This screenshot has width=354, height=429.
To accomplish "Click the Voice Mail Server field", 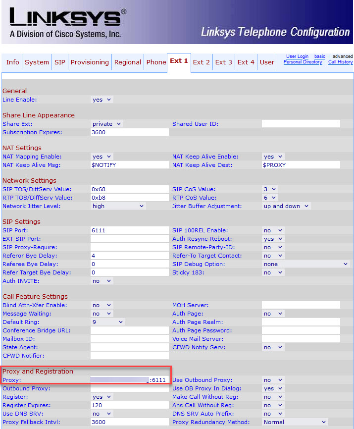I will coord(301,339).
